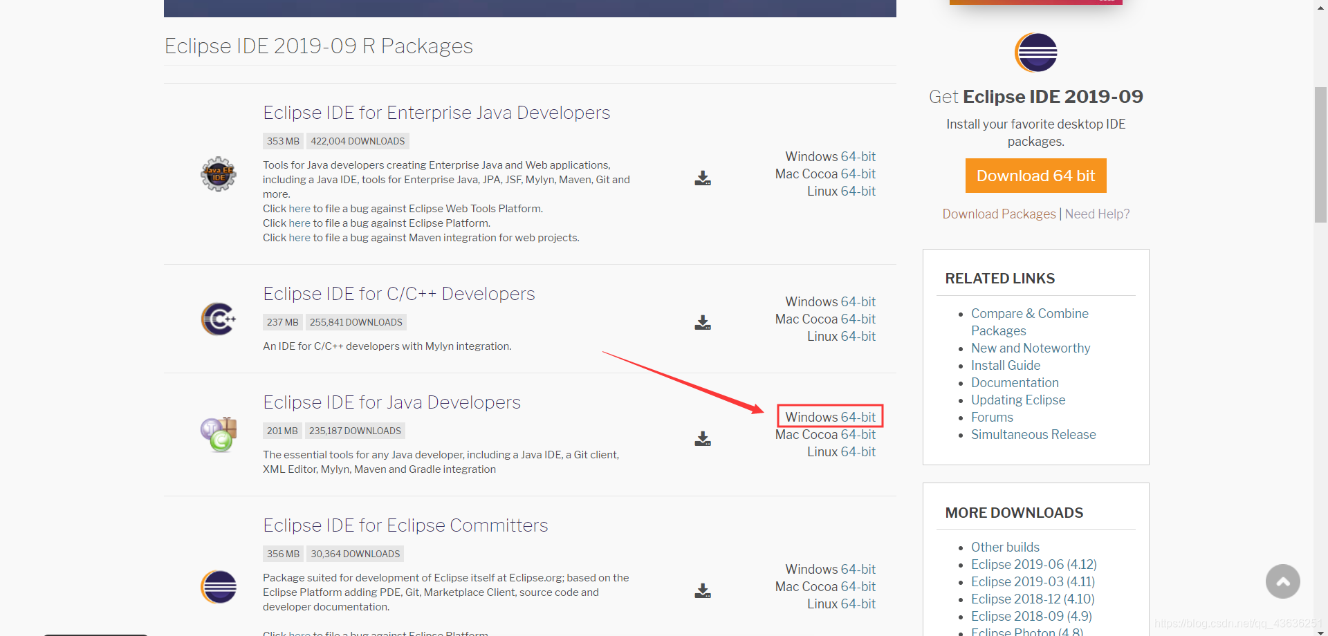Open the Other builds link

[x=1005, y=548]
